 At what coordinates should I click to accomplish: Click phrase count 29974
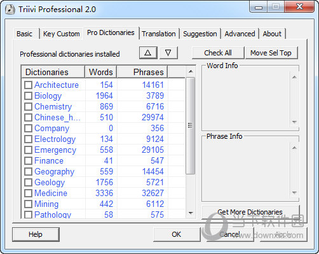point(153,117)
